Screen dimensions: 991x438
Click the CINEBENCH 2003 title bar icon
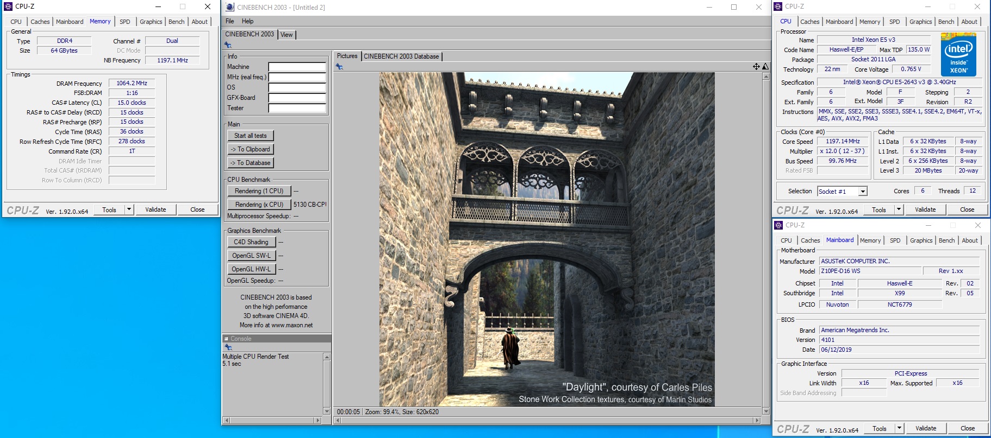[229, 7]
